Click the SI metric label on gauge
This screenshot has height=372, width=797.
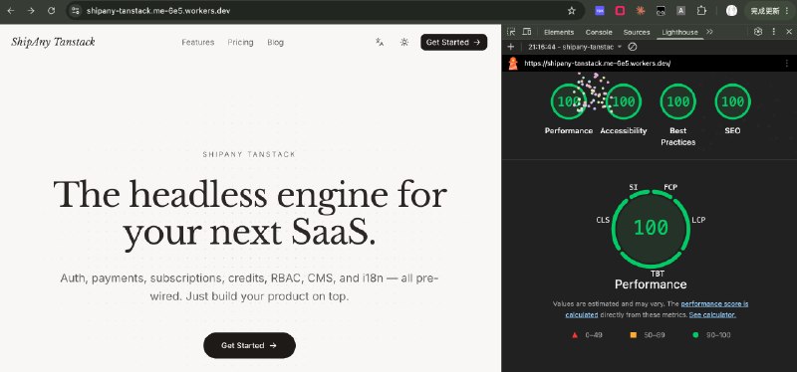[x=633, y=187]
